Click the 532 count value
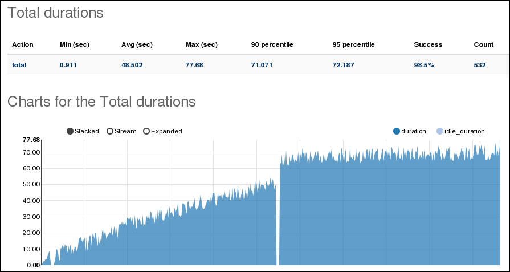 (x=480, y=65)
